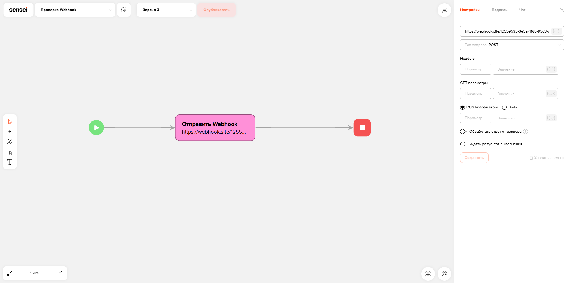Open the comments panel icon
This screenshot has width=570, height=283.
pyautogui.click(x=444, y=10)
